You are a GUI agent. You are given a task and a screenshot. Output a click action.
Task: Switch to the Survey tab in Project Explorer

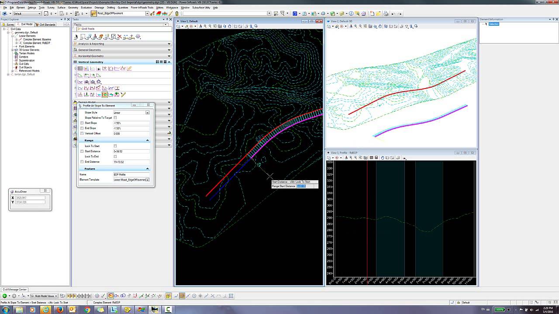pos(8,24)
